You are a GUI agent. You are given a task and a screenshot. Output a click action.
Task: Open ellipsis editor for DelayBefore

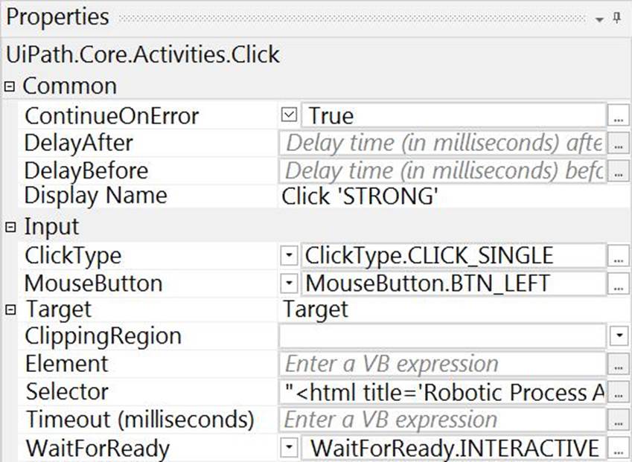point(619,171)
